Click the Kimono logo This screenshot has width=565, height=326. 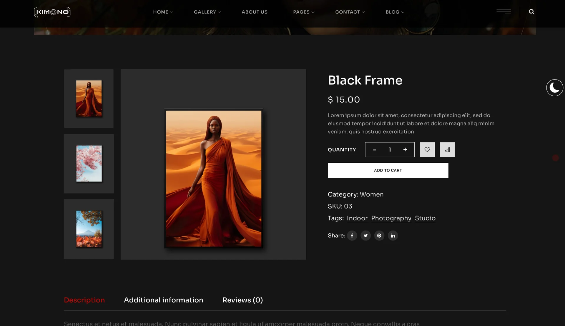(x=52, y=12)
